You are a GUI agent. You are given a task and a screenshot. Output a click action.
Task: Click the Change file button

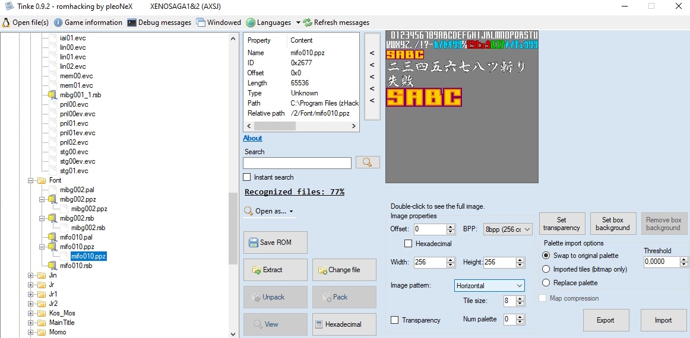point(344,270)
